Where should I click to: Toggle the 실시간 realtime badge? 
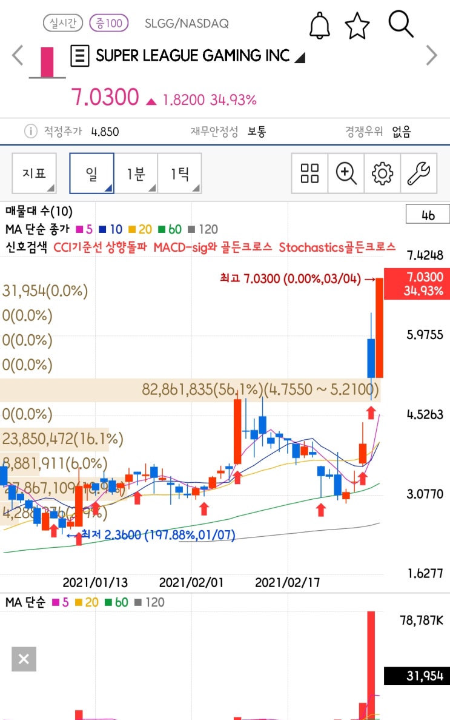click(63, 23)
